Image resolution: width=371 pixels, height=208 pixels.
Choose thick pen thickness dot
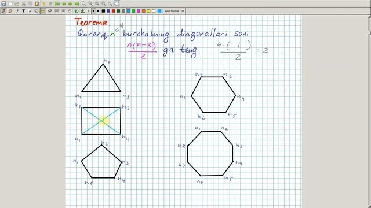click(x=98, y=11)
